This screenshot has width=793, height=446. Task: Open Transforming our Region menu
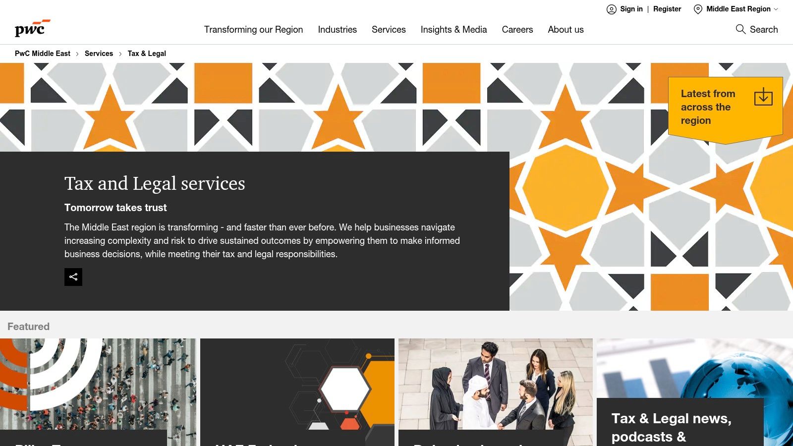(x=253, y=30)
